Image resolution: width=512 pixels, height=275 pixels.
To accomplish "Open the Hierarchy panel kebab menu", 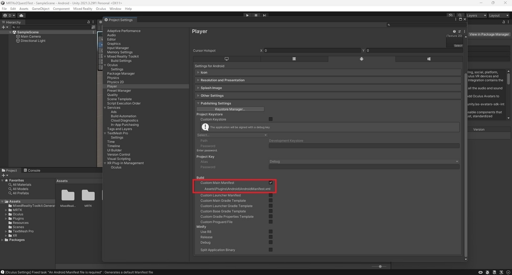I will click(93, 22).
